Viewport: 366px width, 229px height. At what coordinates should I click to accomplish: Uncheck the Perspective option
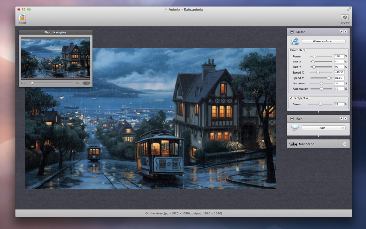291,98
